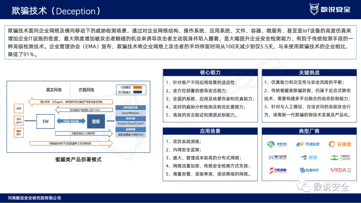Click the 应用场景 section header
Screen dimensions: 361x203
click(x=210, y=131)
